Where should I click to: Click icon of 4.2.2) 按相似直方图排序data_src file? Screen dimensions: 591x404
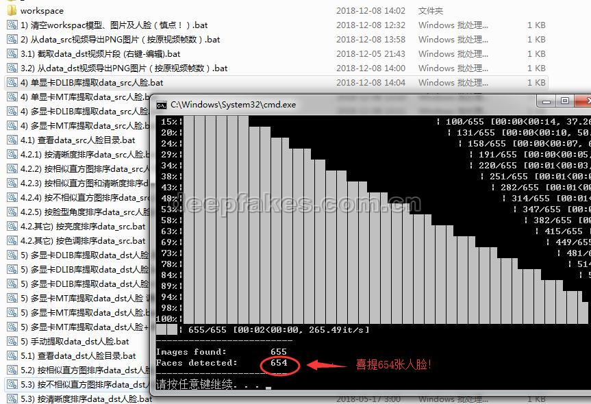pyautogui.click(x=12, y=168)
